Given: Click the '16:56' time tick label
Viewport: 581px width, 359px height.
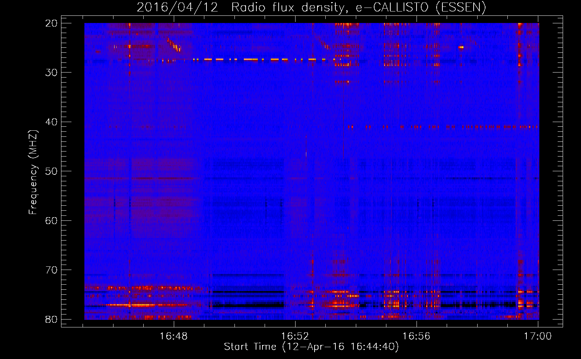Looking at the screenshot, I should (x=417, y=336).
